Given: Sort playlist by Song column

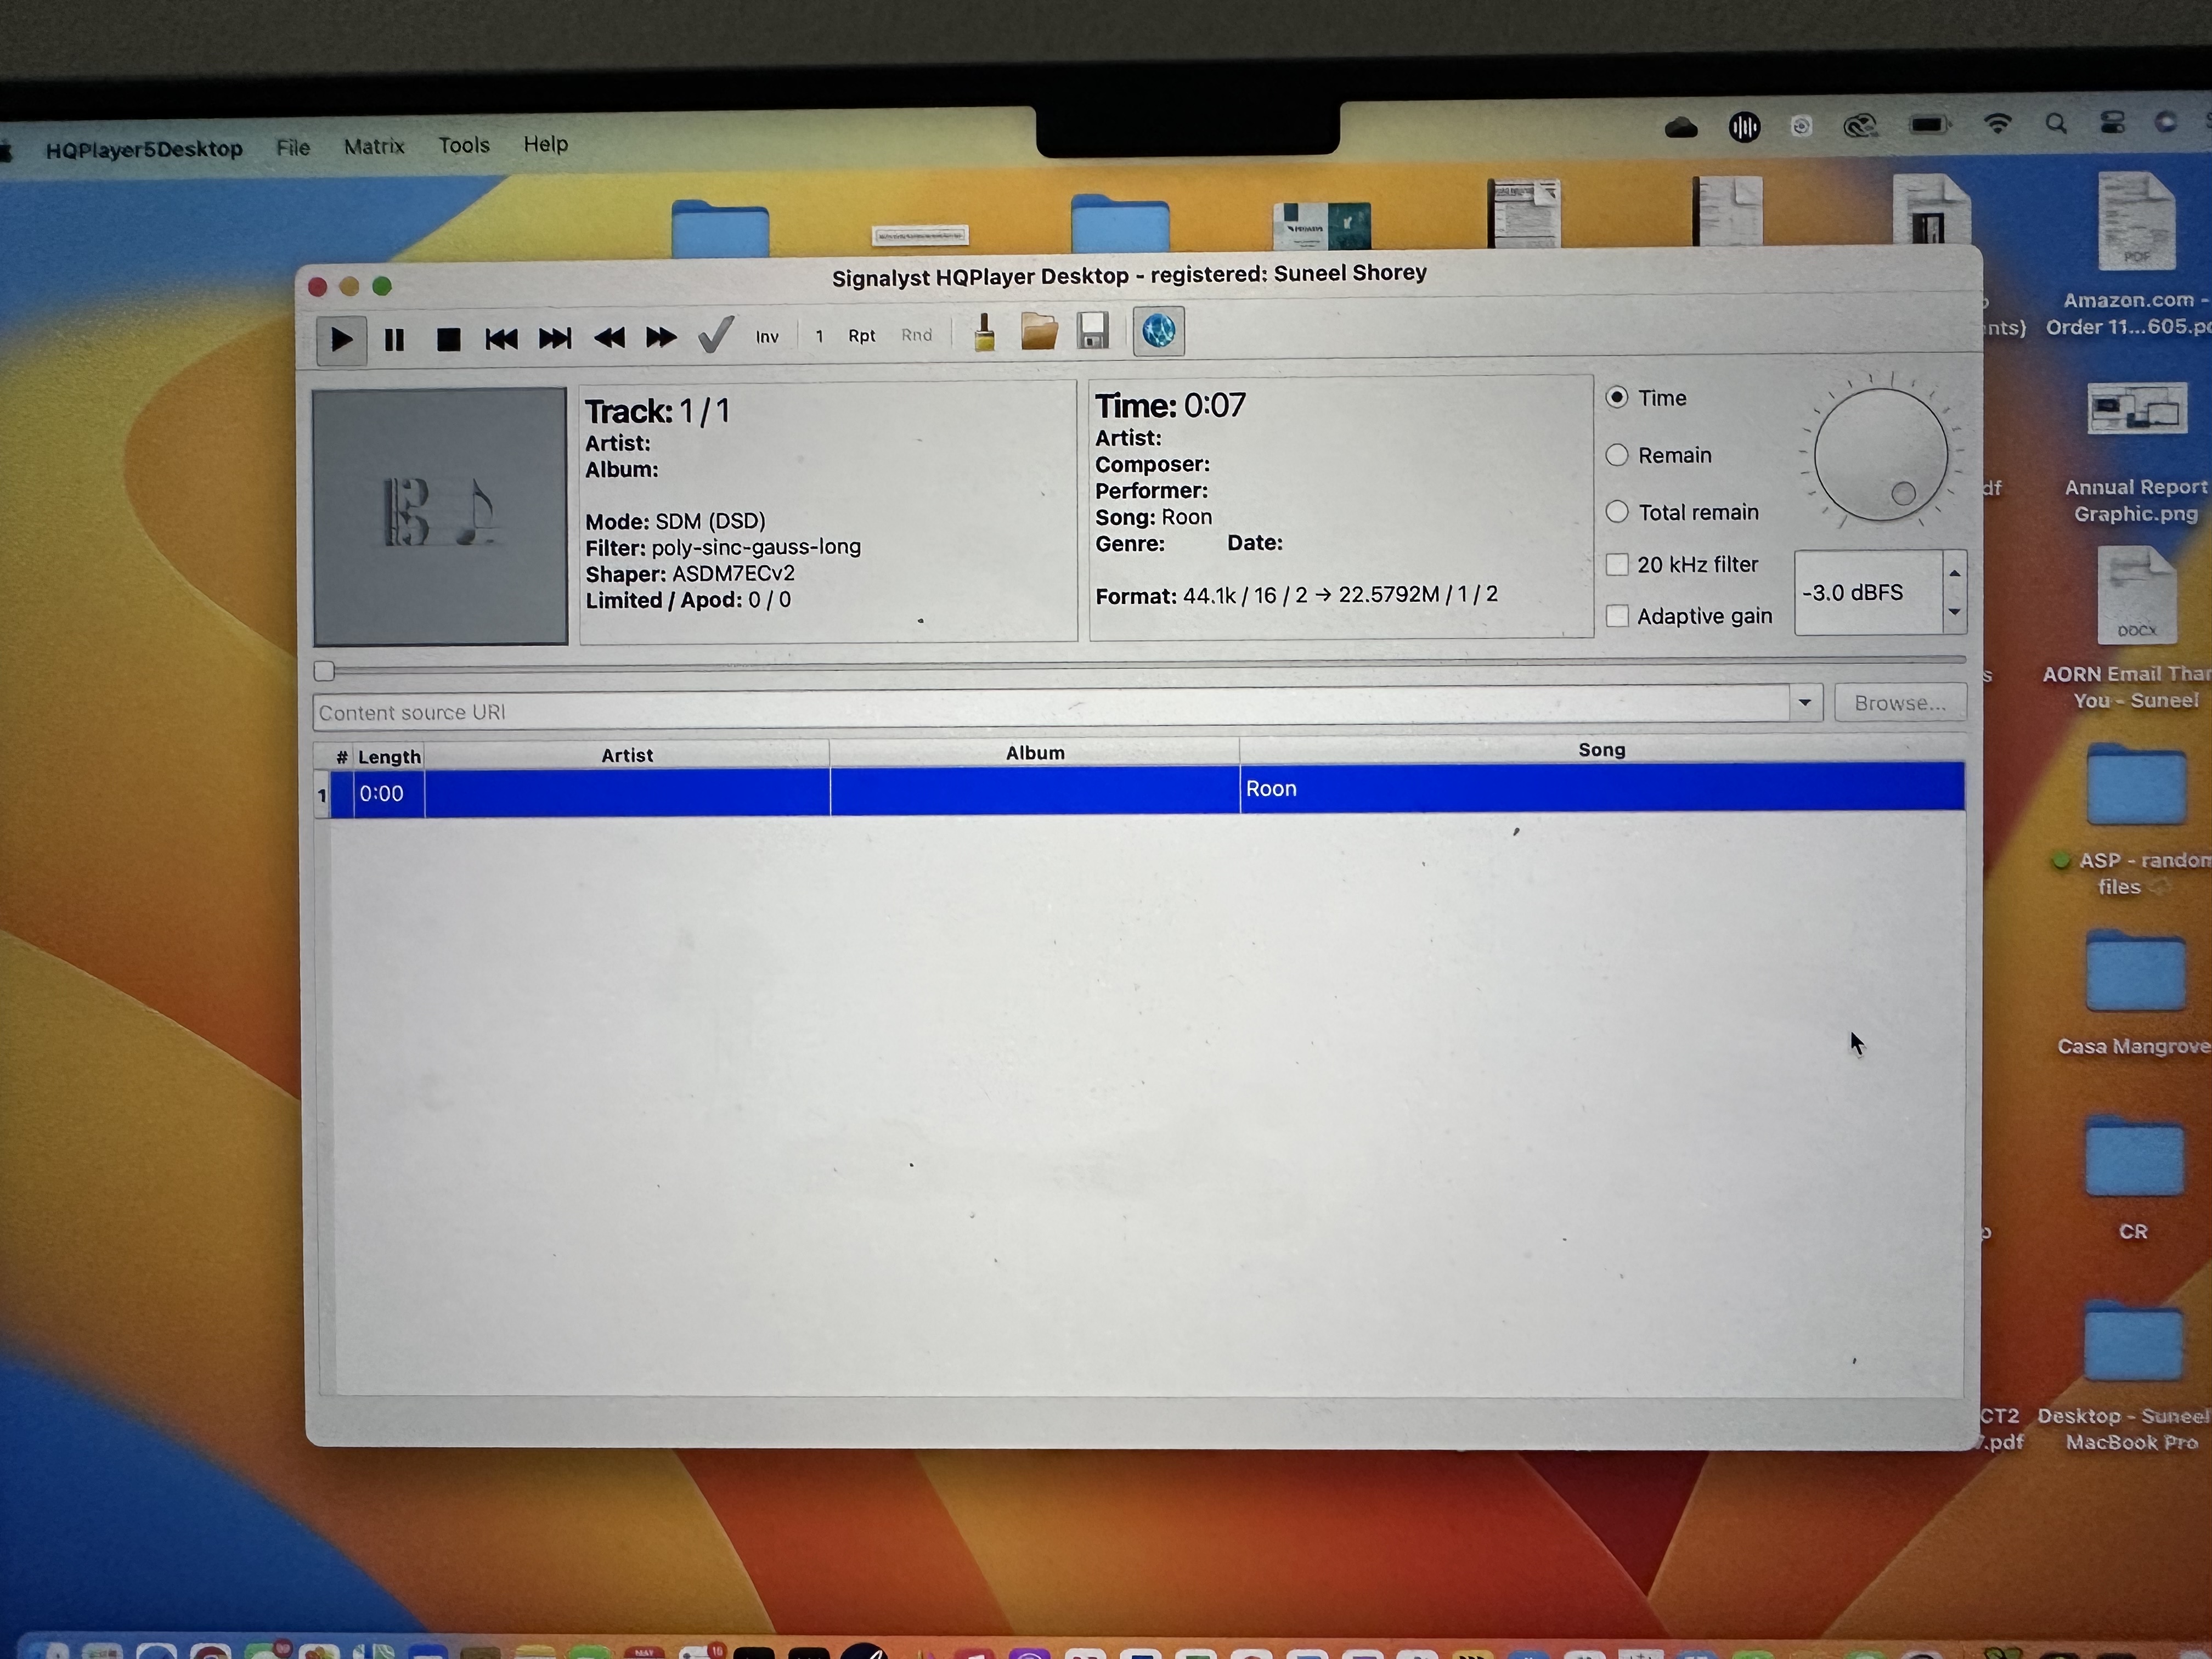Looking at the screenshot, I should point(1602,750).
